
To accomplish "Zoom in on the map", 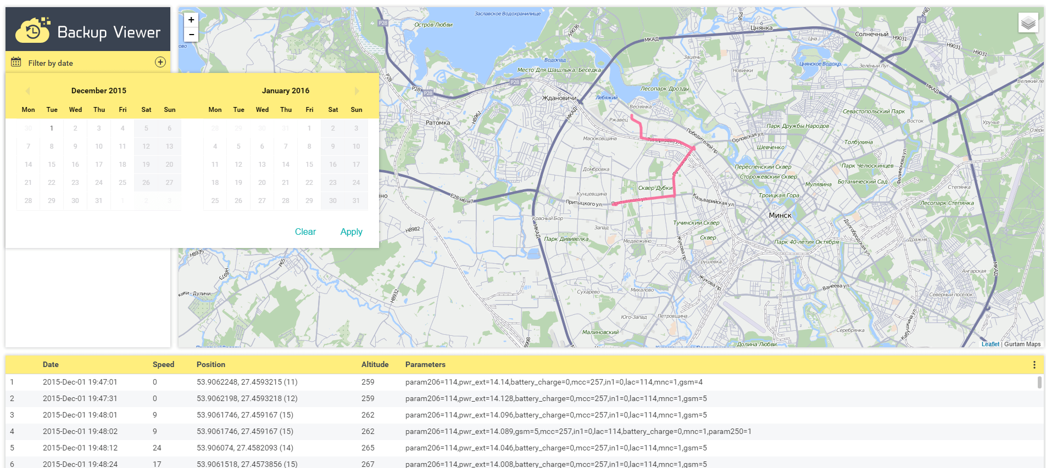I will click(x=191, y=20).
